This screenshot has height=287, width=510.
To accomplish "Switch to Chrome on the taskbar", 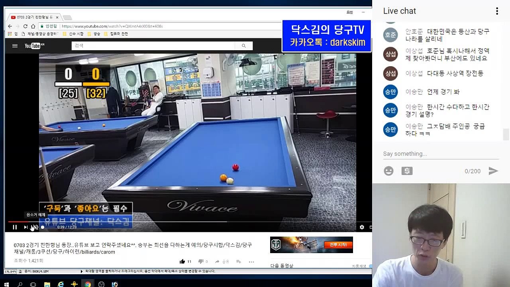I will 88,284.
